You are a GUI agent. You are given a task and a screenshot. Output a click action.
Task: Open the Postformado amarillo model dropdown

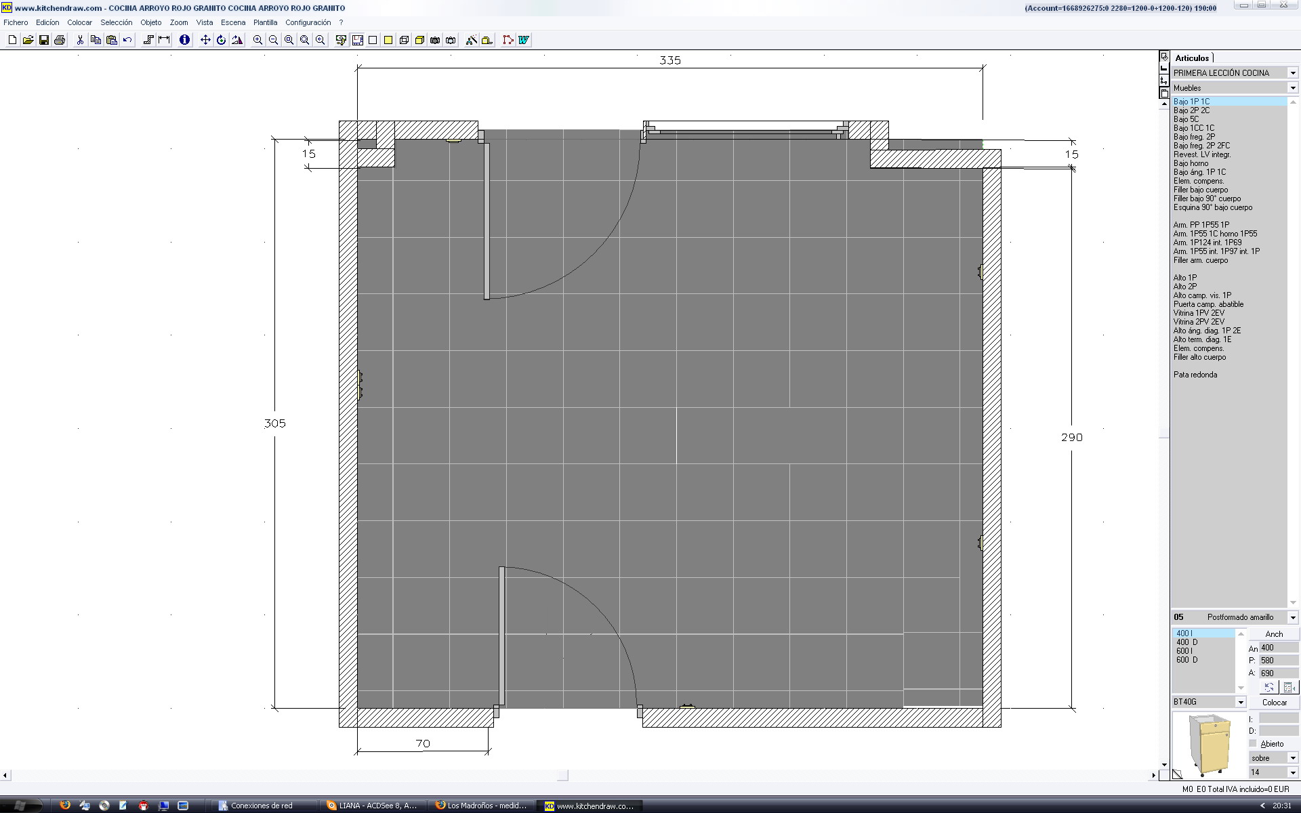(1292, 617)
